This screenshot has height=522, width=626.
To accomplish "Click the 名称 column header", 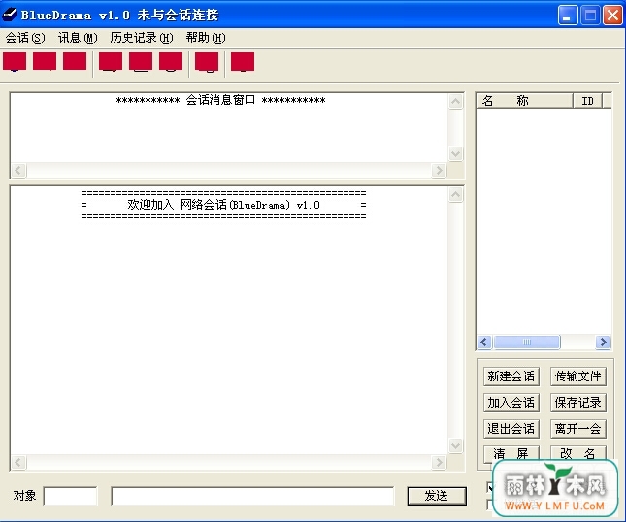I will [x=525, y=101].
